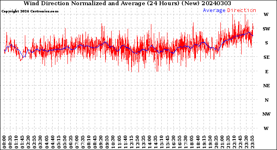Click the bottom 'W' y-axis label

coord(266,128)
